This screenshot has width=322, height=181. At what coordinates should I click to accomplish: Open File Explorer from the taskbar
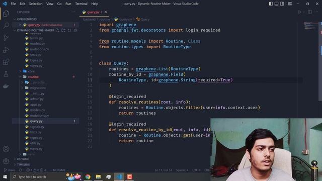tap(98, 176)
